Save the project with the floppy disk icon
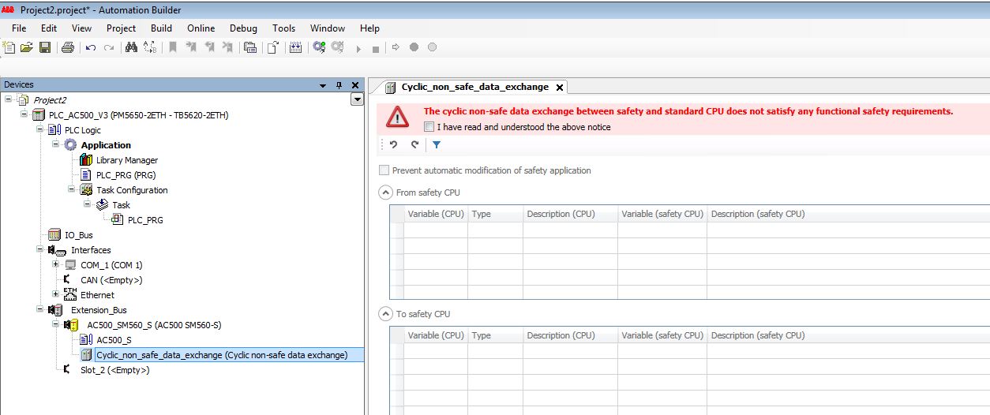 (45, 47)
